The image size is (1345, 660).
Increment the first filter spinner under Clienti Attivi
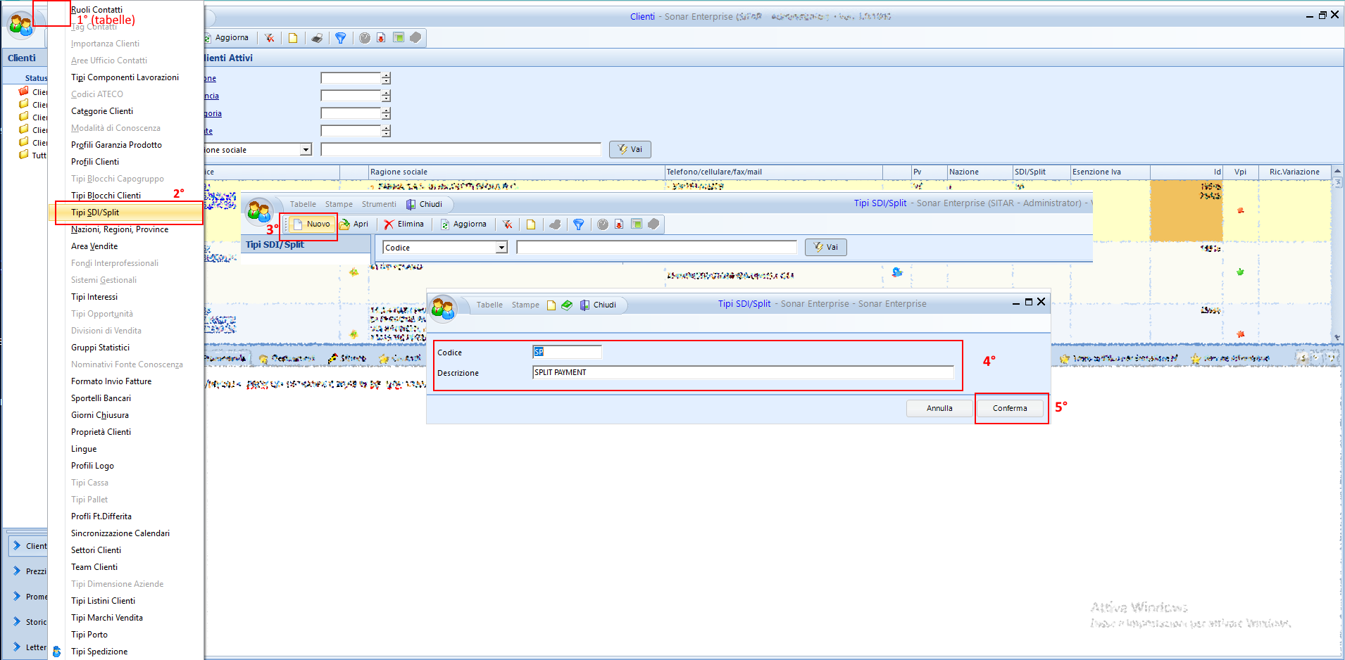pos(386,75)
